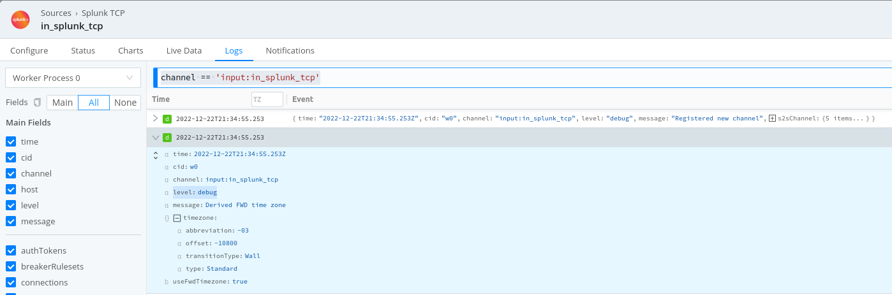The width and height of the screenshot is (892, 295).
Task: Click the 'Derived FWD time zone' message value
Action: [246, 205]
